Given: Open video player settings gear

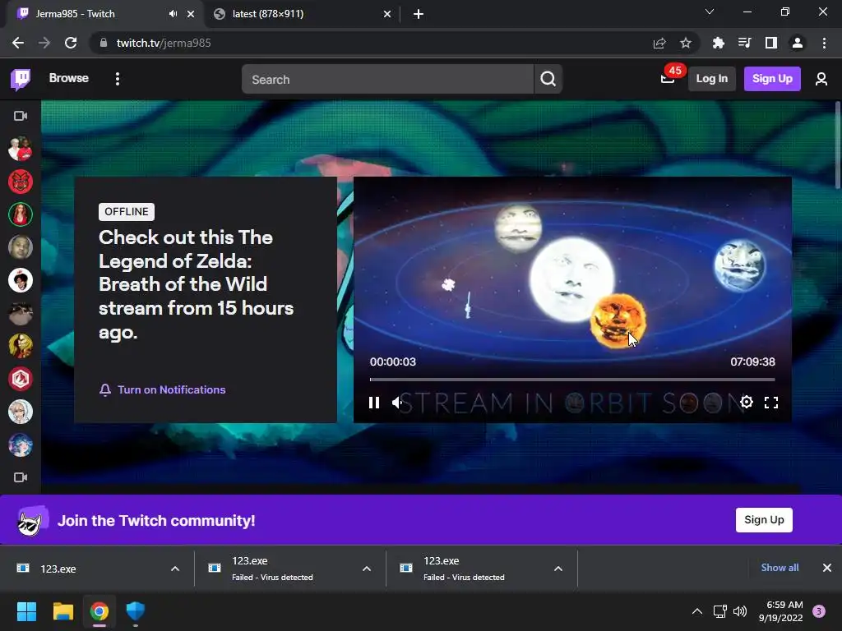Looking at the screenshot, I should pyautogui.click(x=747, y=402).
